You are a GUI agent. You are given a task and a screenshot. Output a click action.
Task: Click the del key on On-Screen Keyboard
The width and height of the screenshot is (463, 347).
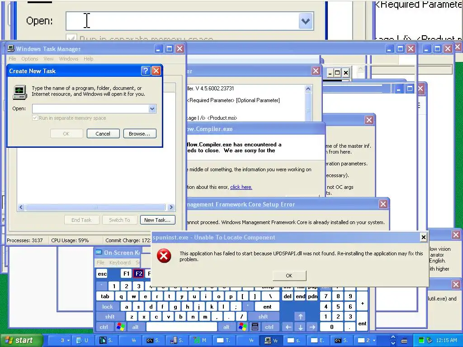tap(288, 296)
